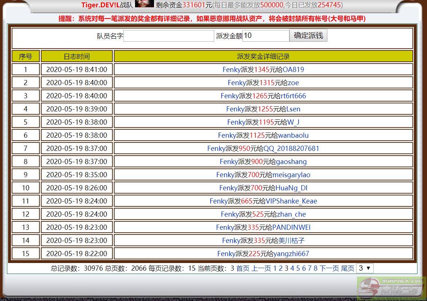Open page 5 in pagination
This screenshot has height=301, width=427.
[298, 268]
